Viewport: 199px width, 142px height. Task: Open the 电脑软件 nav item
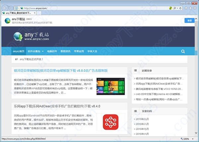pyautogui.click(x=52, y=51)
